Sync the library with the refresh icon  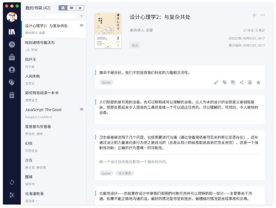click(x=12, y=182)
